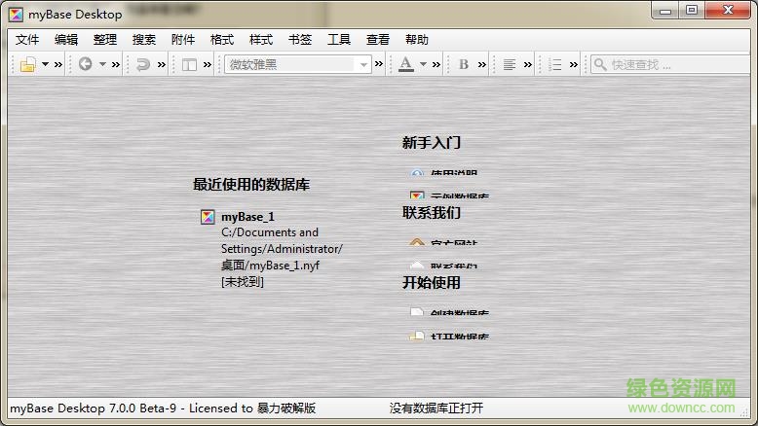Screen dimensions: 758x426
Task: Click the text color 'A' icon
Action: click(x=406, y=65)
